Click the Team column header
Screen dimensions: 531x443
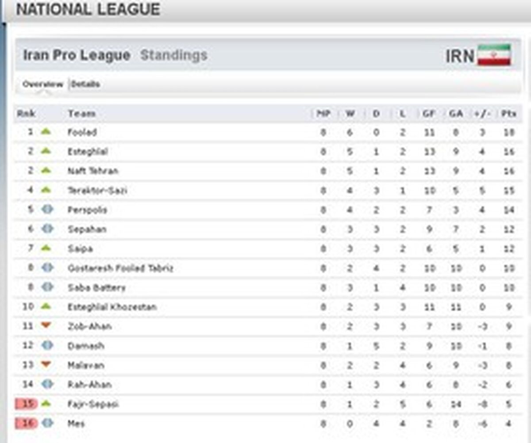(81, 114)
